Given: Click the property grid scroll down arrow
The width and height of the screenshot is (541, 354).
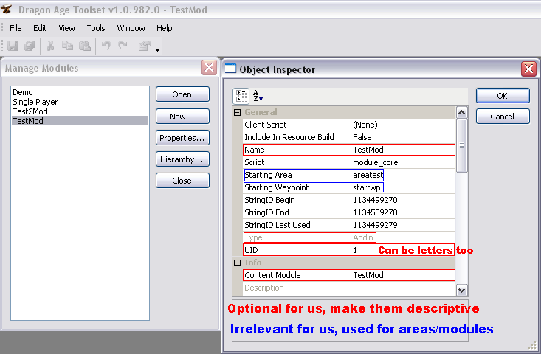Looking at the screenshot, I should (461, 290).
